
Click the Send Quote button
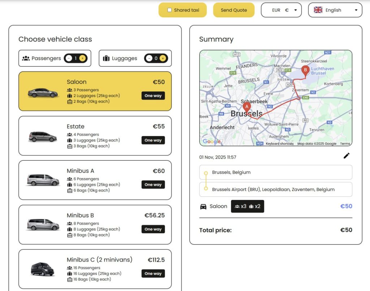(234, 10)
